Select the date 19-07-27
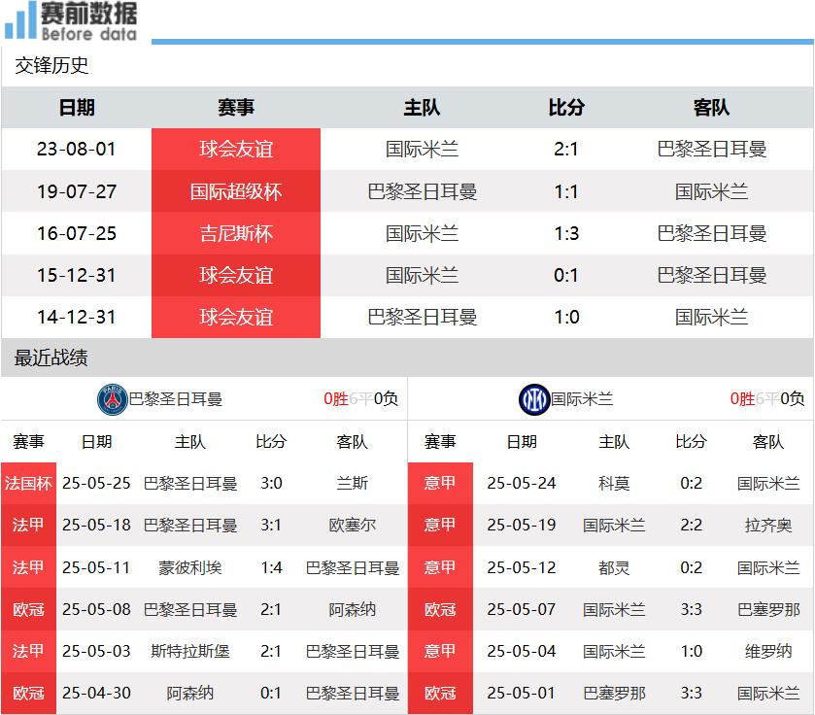Viewport: 815px width, 715px height. 77,191
